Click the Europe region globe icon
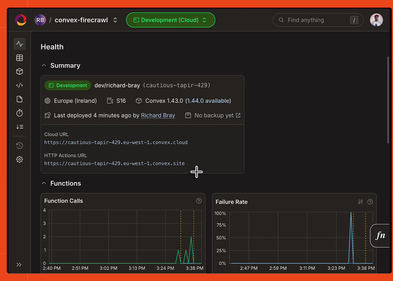 [47, 101]
